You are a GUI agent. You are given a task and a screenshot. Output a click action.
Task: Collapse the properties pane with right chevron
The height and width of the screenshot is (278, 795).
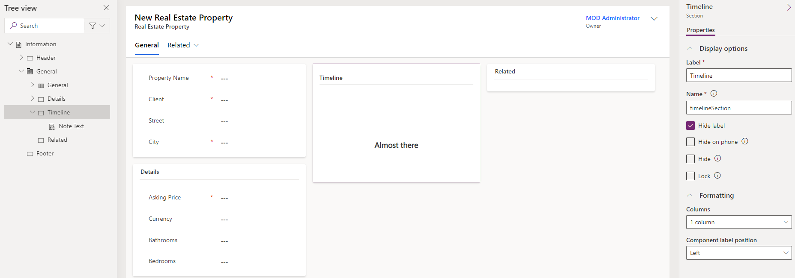(x=789, y=7)
